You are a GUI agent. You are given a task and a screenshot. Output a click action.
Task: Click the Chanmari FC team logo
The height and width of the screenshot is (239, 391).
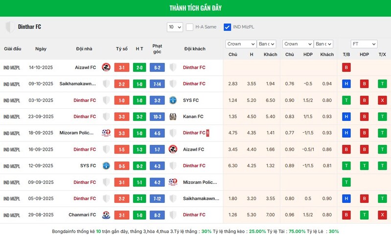(106, 215)
